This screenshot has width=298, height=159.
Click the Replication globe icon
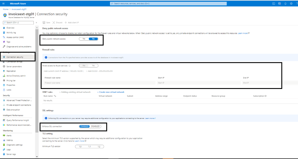pyautogui.click(x=4, y=71)
